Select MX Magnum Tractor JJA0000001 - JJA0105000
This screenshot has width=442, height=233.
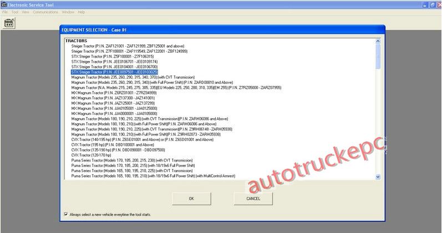tap(114, 113)
